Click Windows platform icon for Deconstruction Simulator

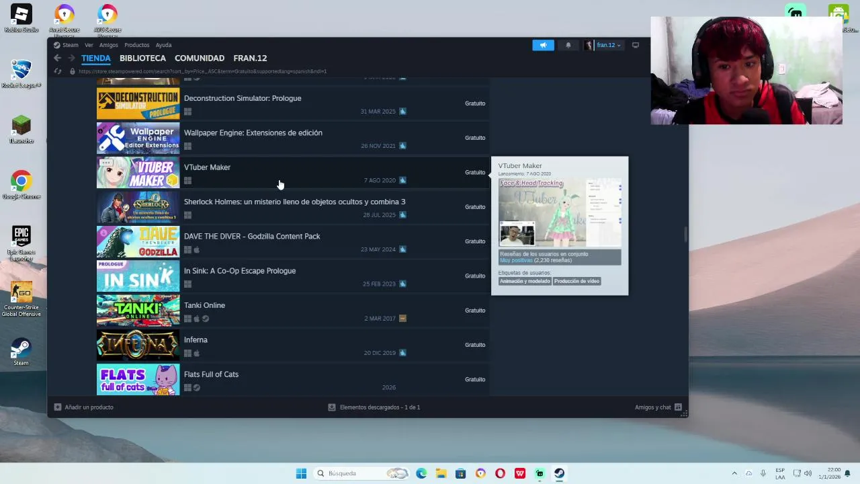pyautogui.click(x=187, y=112)
